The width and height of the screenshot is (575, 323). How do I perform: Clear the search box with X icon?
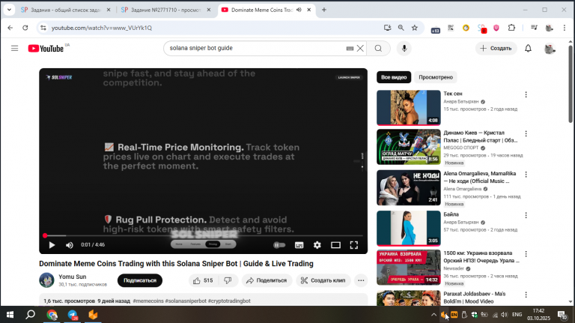point(360,48)
